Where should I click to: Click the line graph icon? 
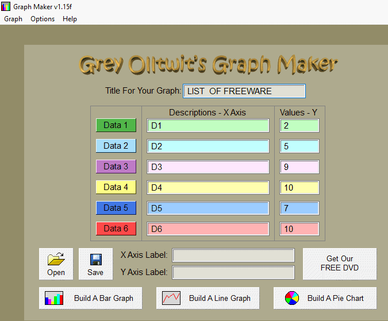coord(171,298)
